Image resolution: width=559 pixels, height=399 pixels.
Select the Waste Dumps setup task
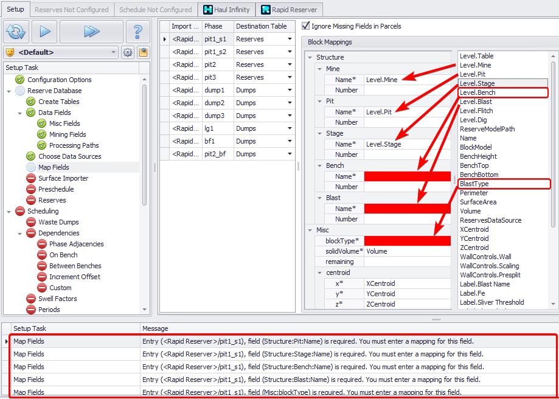point(58,222)
